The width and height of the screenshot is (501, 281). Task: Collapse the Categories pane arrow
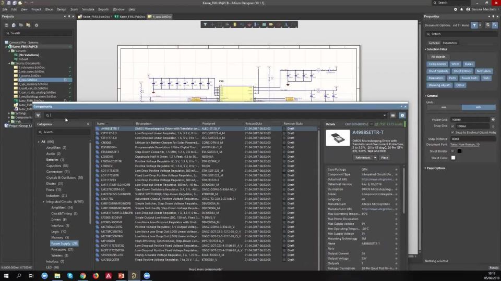pyautogui.click(x=88, y=124)
